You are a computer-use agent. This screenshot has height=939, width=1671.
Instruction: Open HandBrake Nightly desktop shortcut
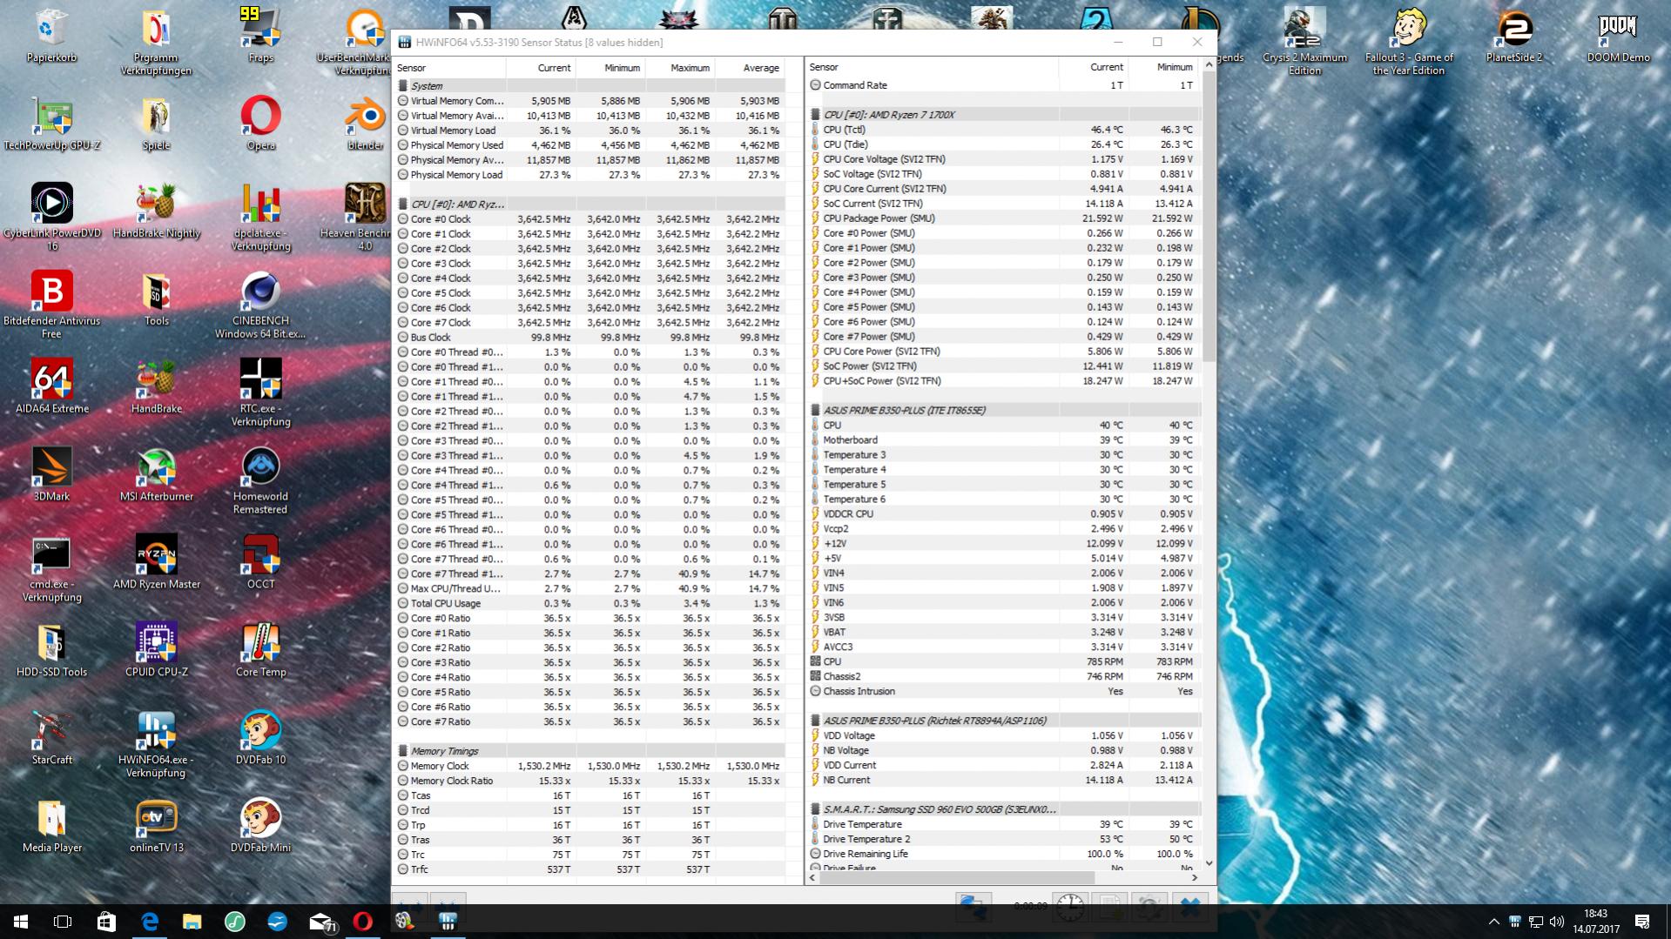point(156,211)
